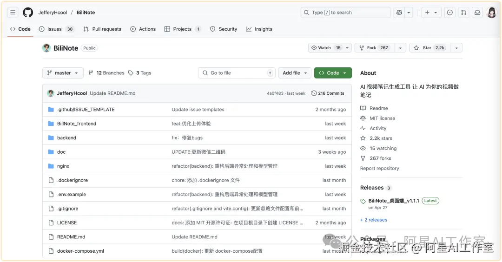Switch to the Insights tab
The image size is (502, 262).
(259, 29)
